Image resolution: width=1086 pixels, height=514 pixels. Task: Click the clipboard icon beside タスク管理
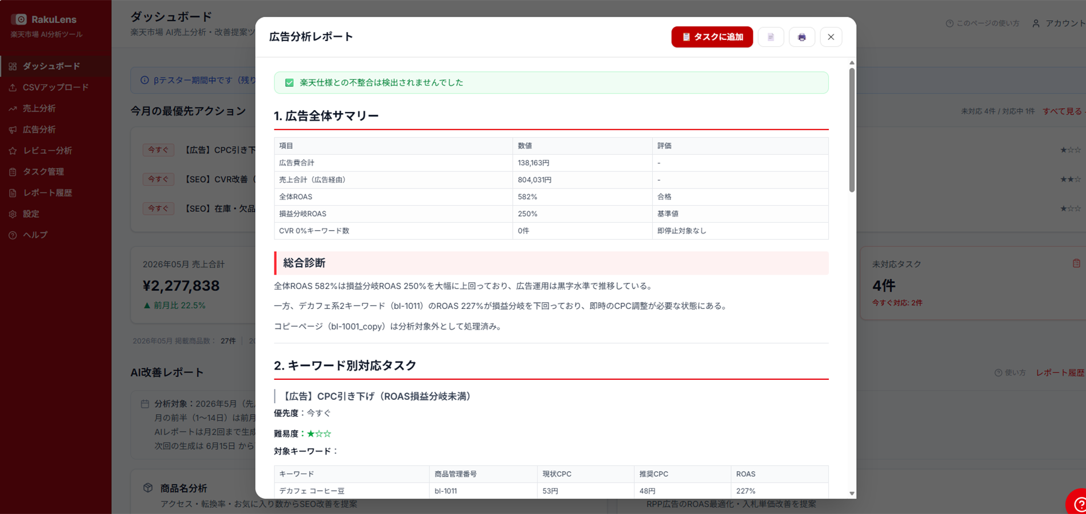(x=13, y=172)
